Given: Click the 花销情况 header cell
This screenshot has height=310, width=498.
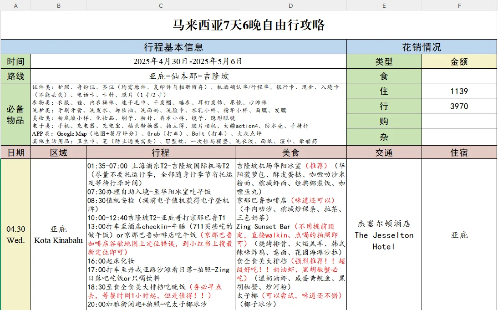Looking at the screenshot, I should (x=422, y=46).
